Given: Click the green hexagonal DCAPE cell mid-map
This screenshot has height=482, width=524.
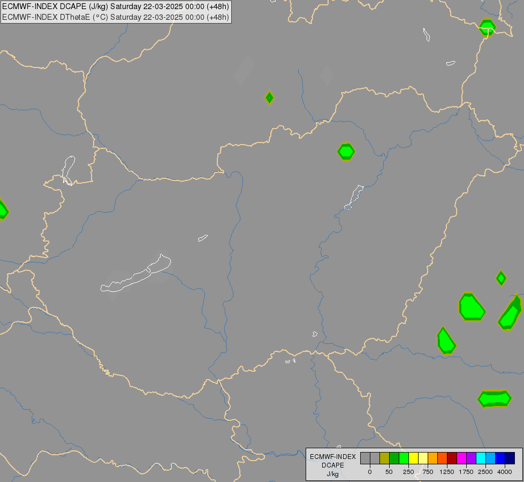Looking at the screenshot, I should tap(346, 152).
